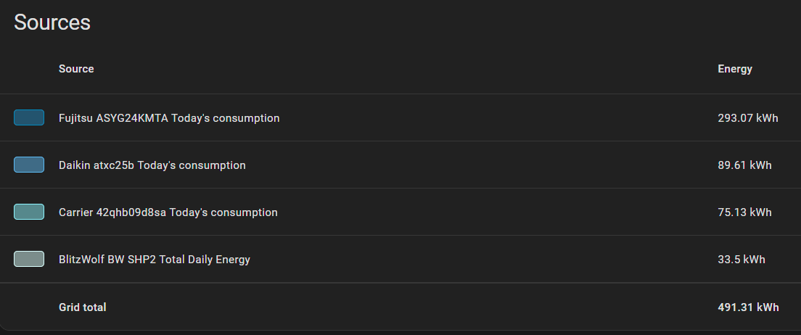Click the BlitzWolf BW SHP2 color swatch
The width and height of the screenshot is (801, 335).
pyautogui.click(x=28, y=259)
